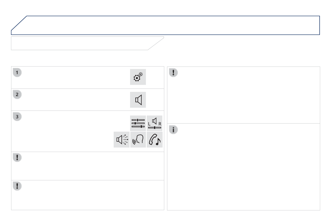Select the speaker audio icon
This screenshot has height=221, width=331.
[138, 100]
